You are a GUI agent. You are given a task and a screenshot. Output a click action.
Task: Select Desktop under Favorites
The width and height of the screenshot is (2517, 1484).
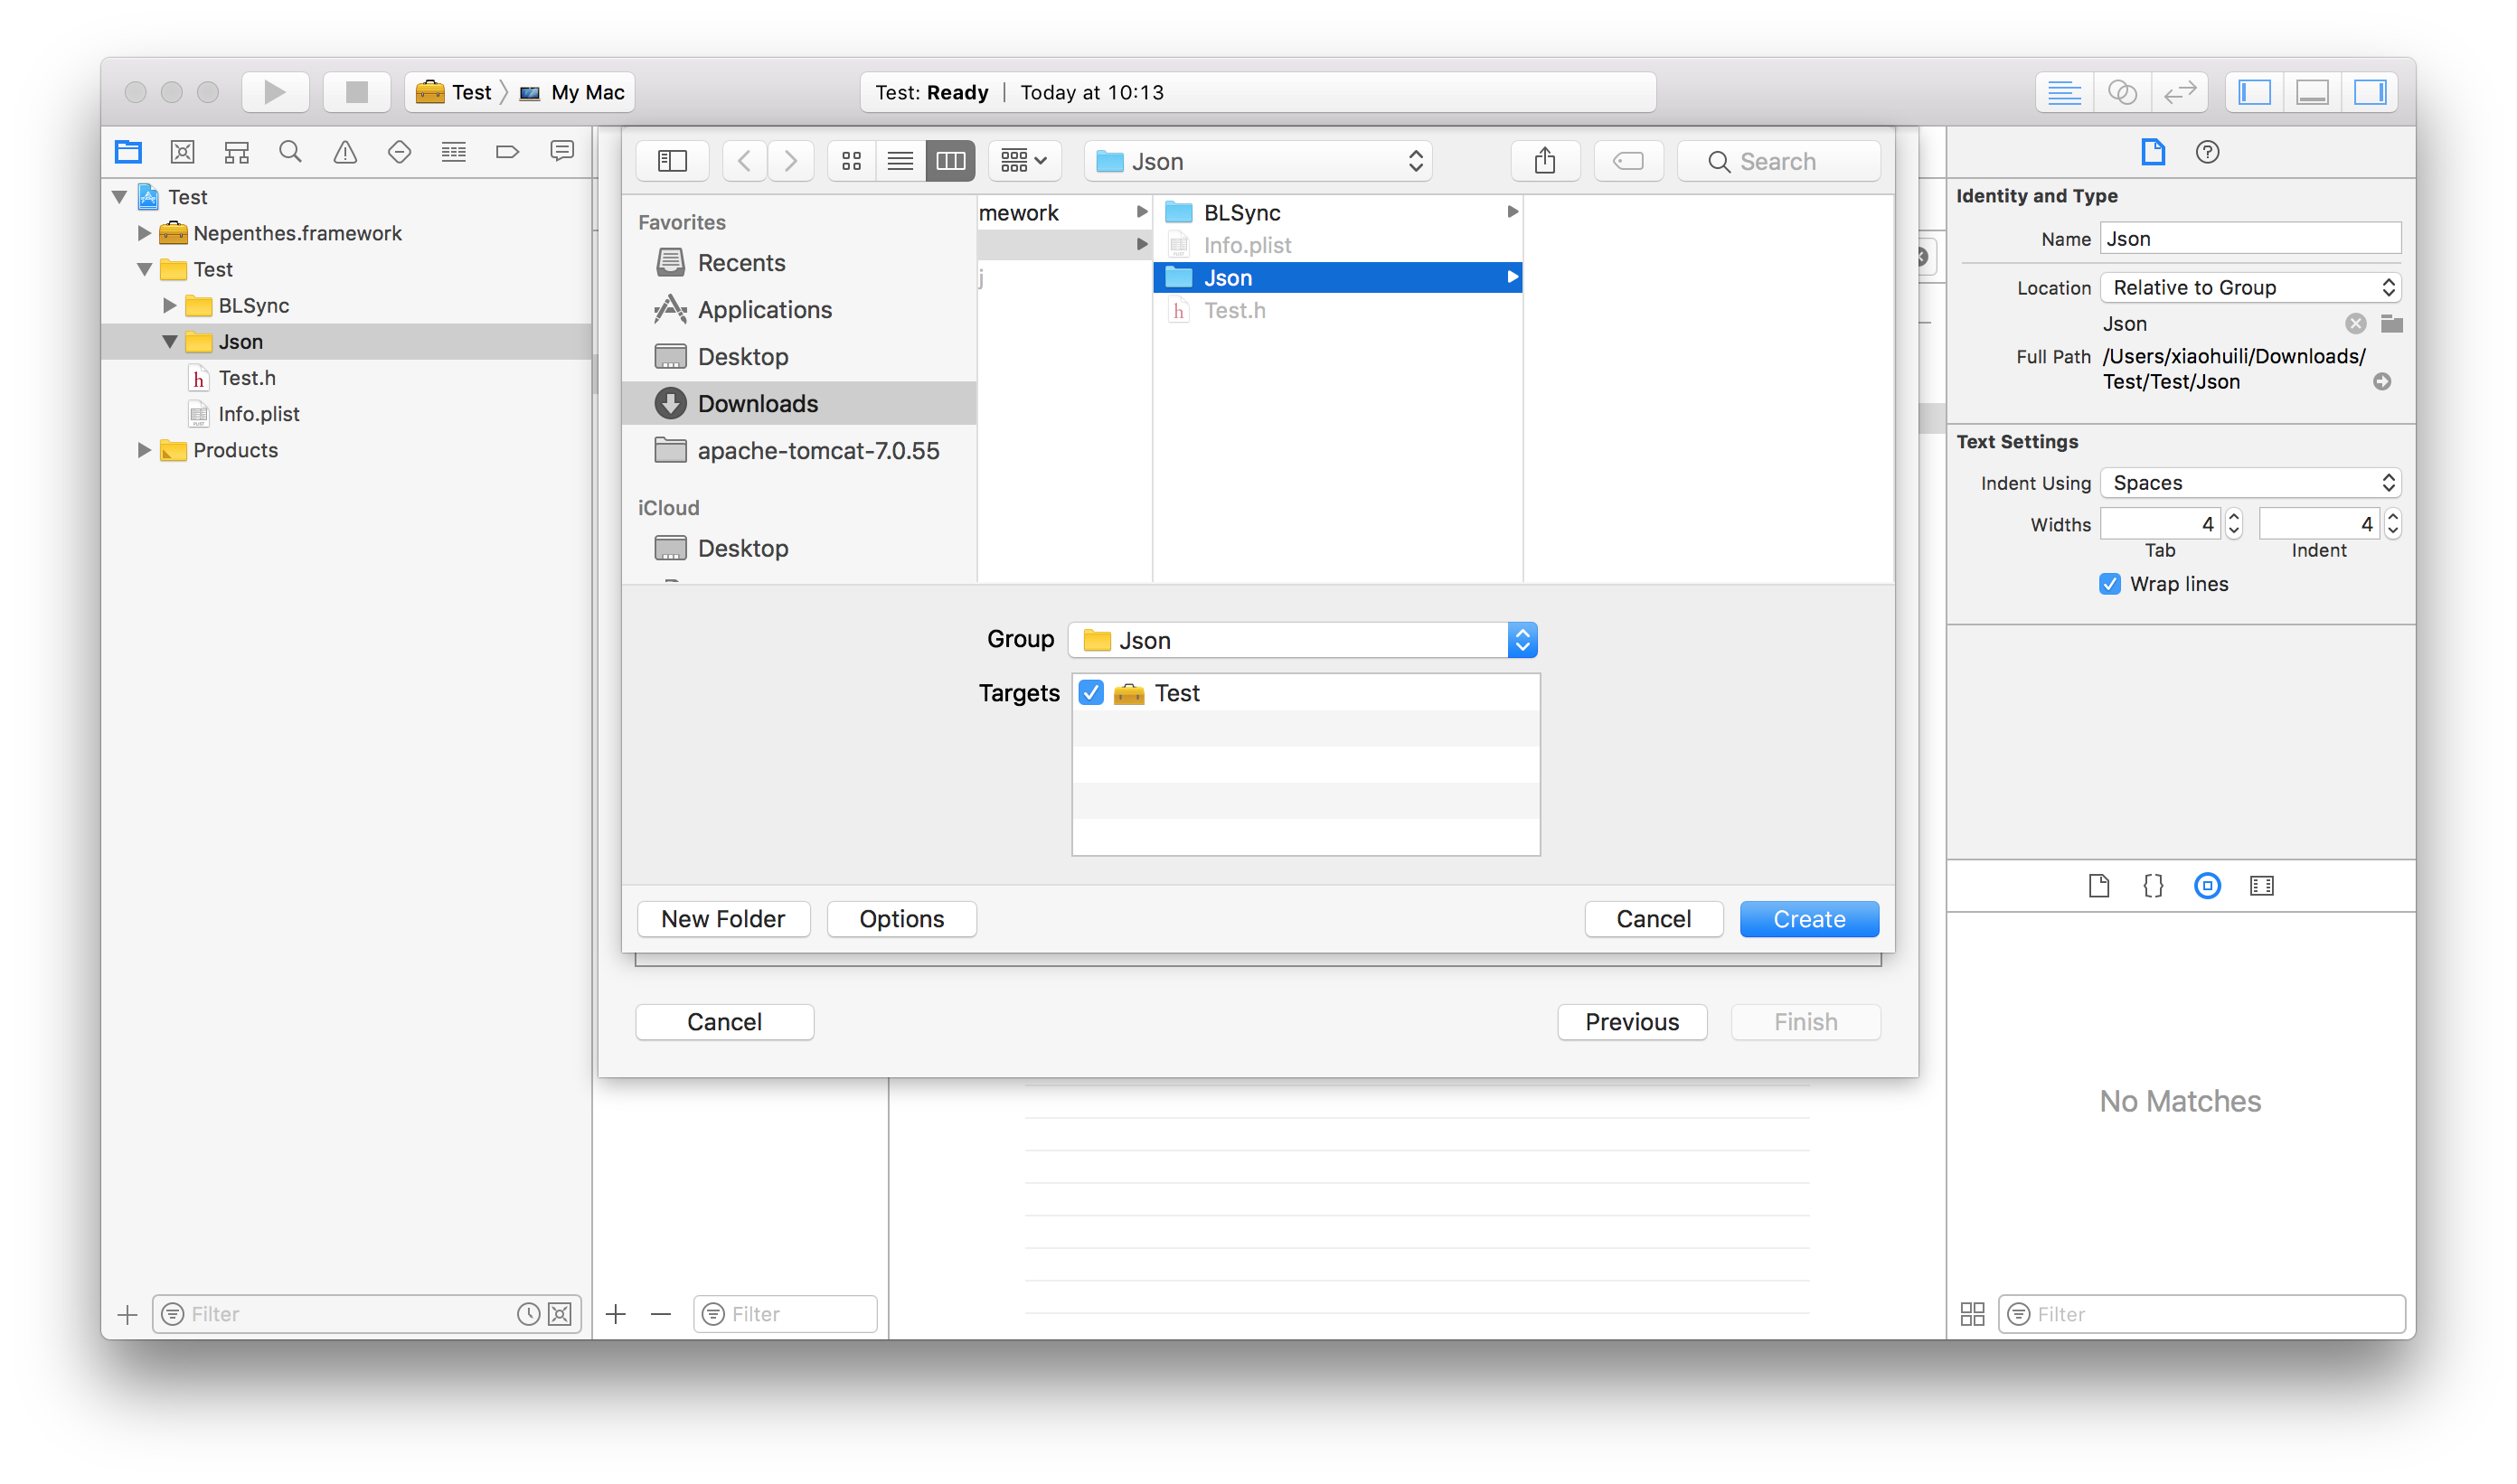point(798,357)
